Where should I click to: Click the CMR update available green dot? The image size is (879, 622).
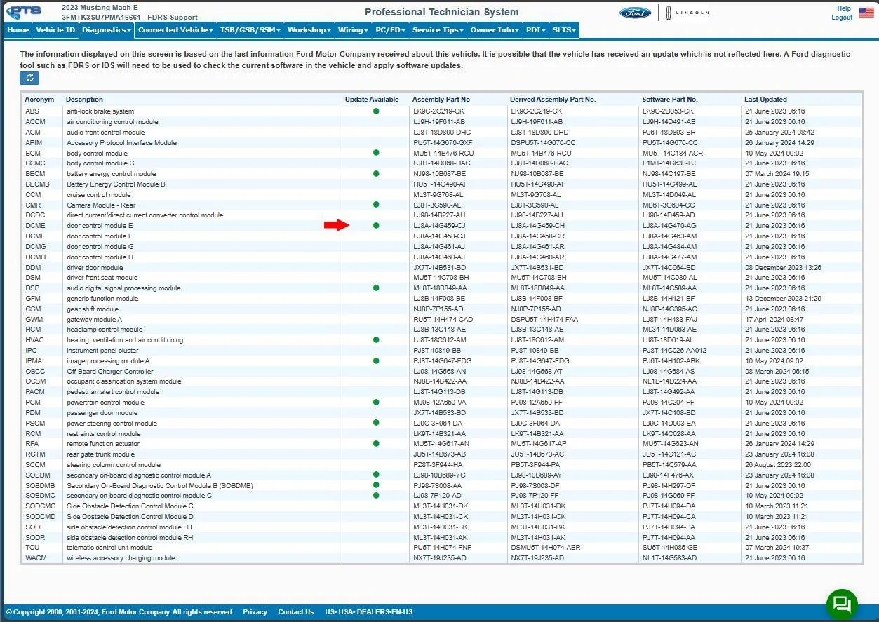coord(376,204)
